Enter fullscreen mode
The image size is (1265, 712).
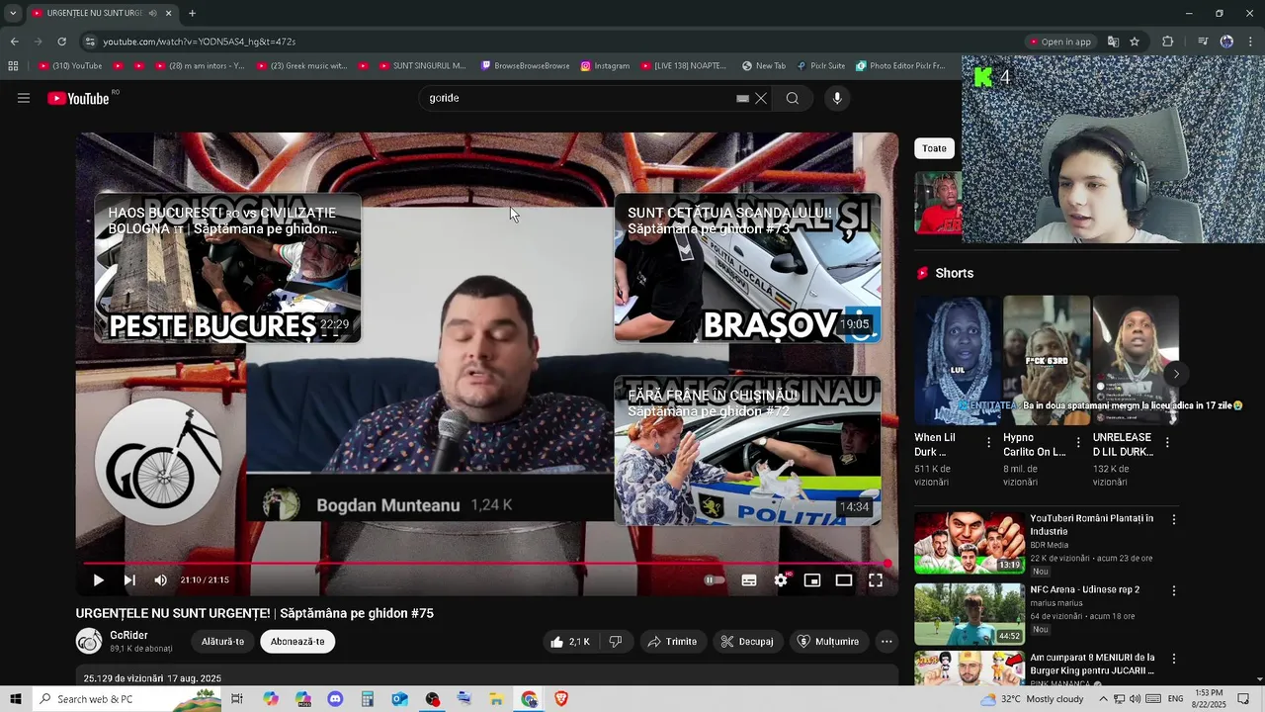[876, 580]
